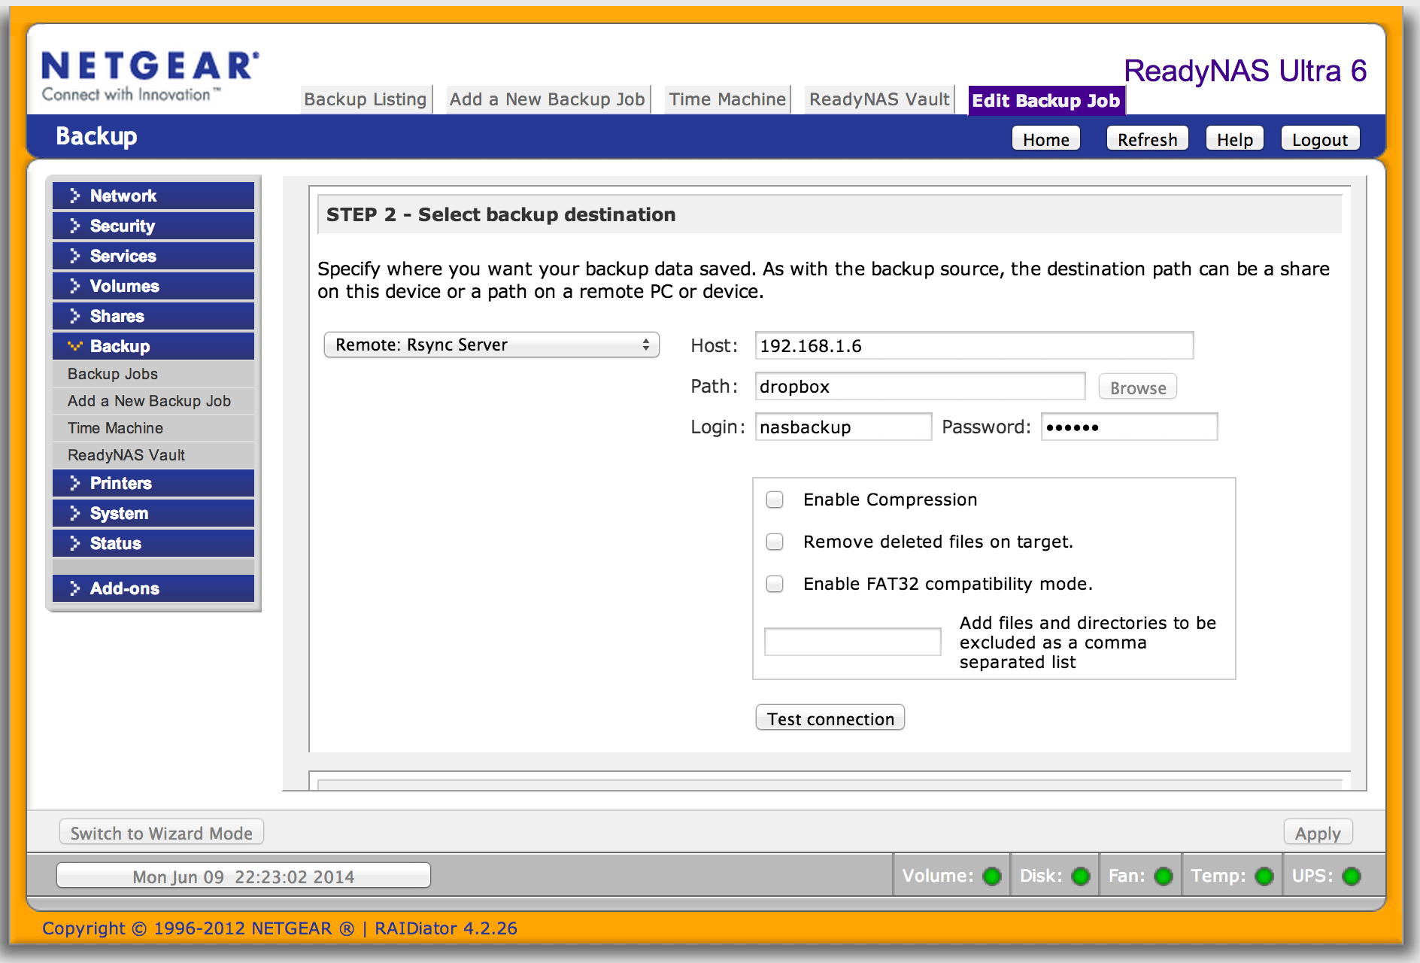Click the Network menu arrow icon
The width and height of the screenshot is (1420, 963).
[x=74, y=196]
